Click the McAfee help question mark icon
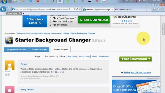This screenshot has width=165, height=93. [20, 13]
